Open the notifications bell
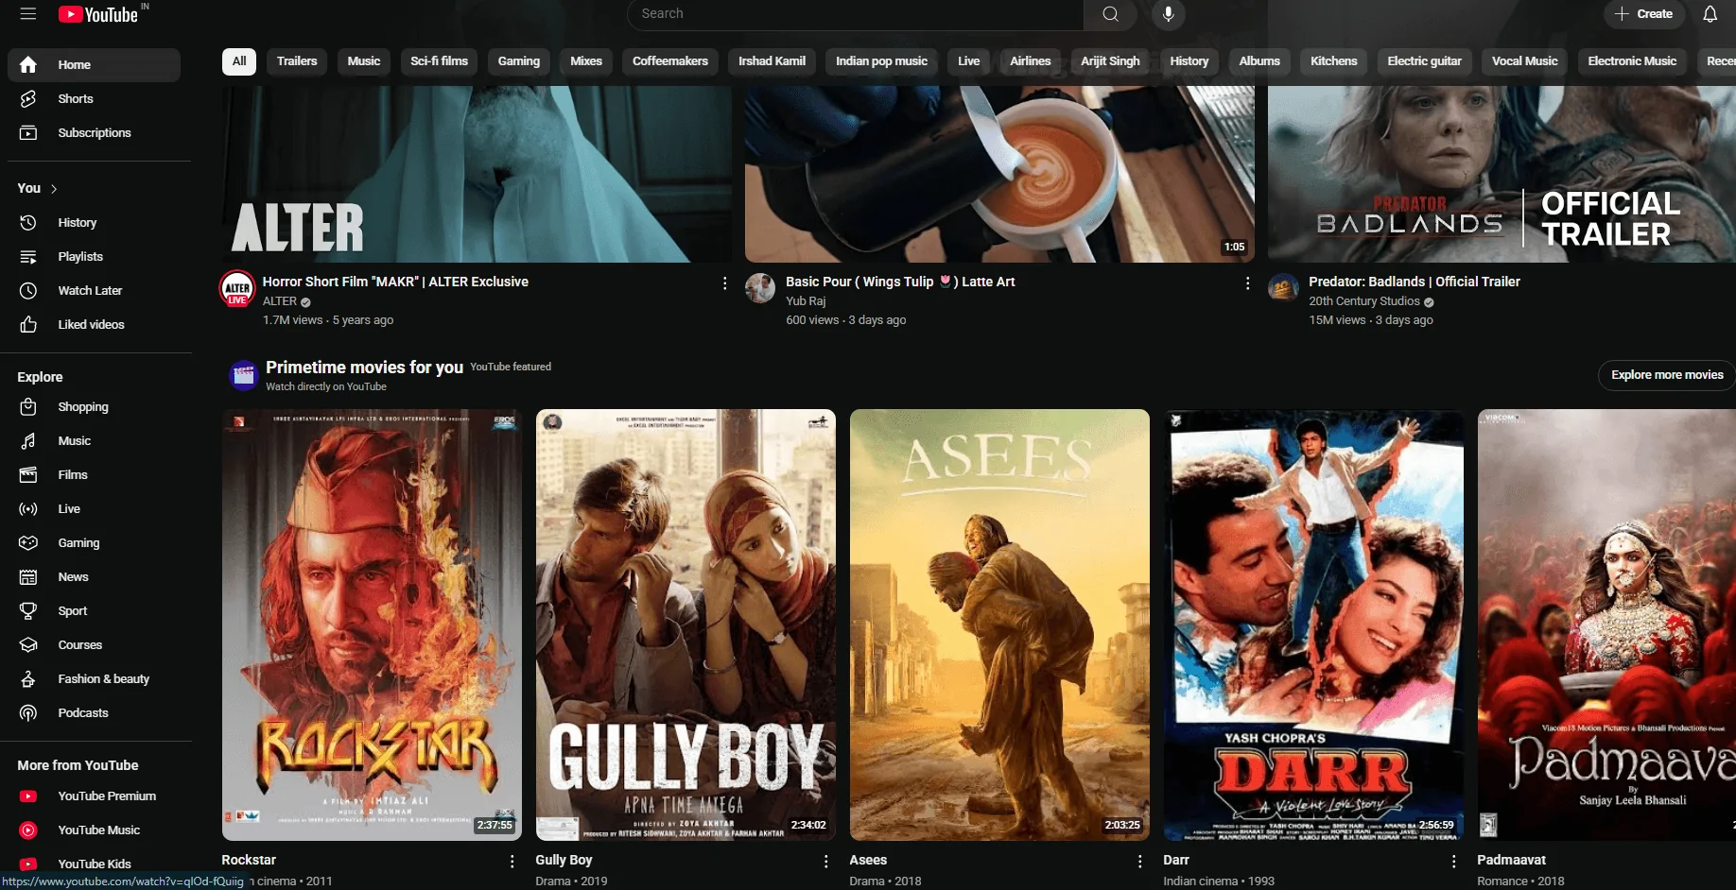The height and width of the screenshot is (890, 1736). 1710,14
